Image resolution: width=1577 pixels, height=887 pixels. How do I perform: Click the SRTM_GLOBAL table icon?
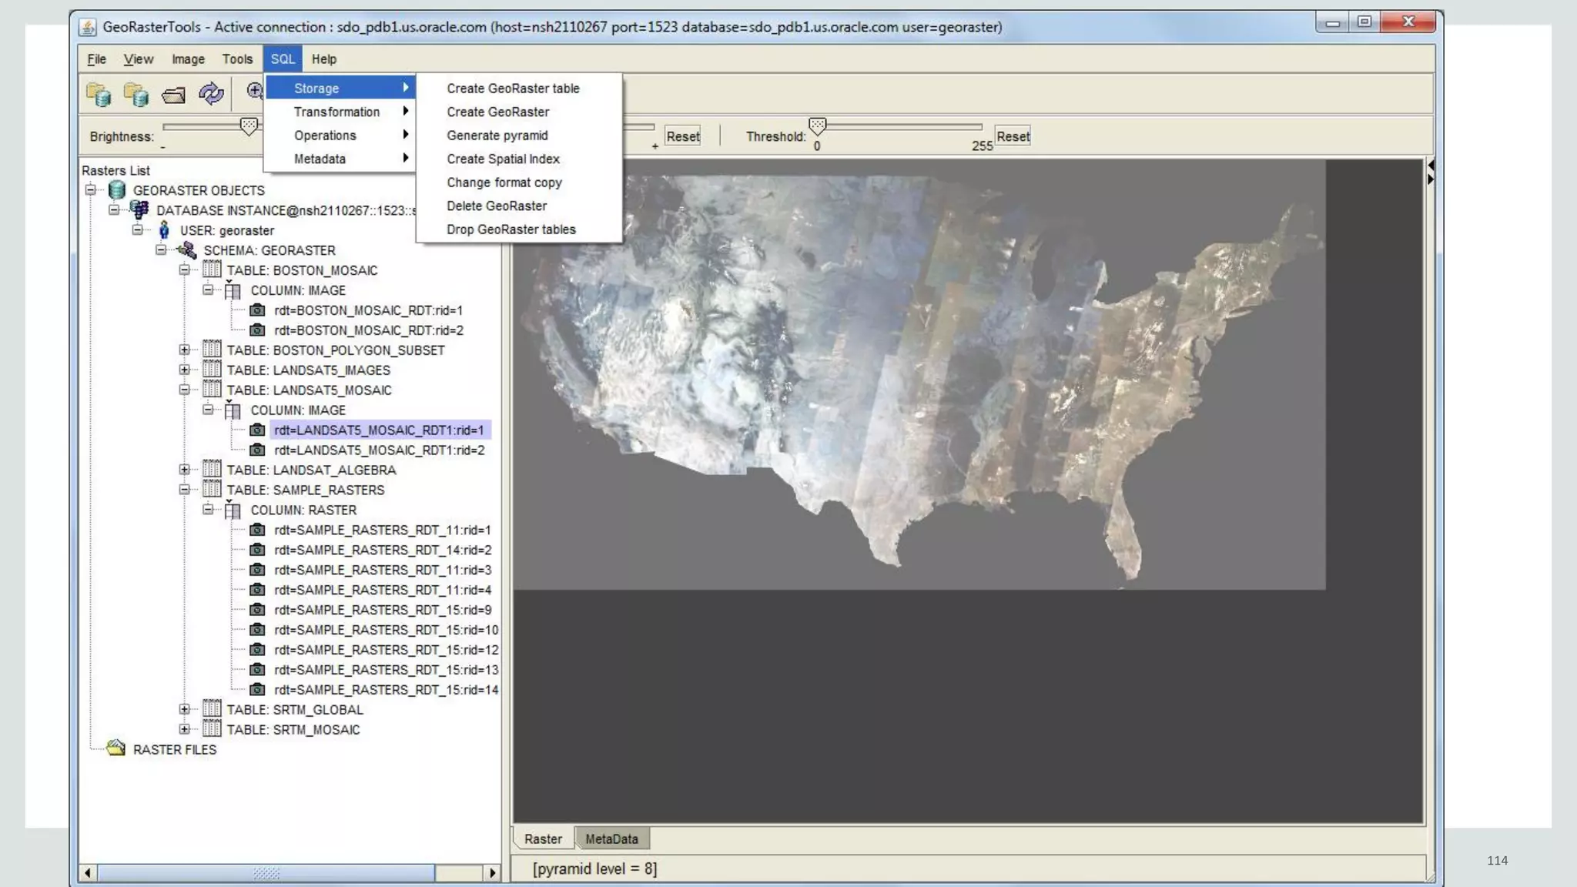point(211,709)
